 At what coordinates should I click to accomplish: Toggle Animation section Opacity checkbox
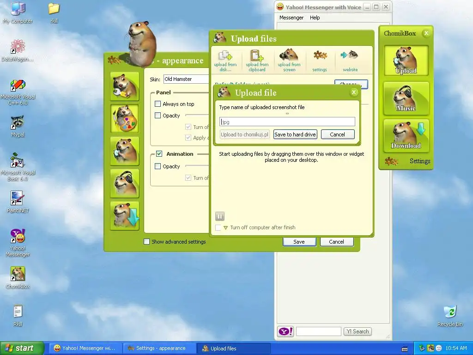point(158,166)
